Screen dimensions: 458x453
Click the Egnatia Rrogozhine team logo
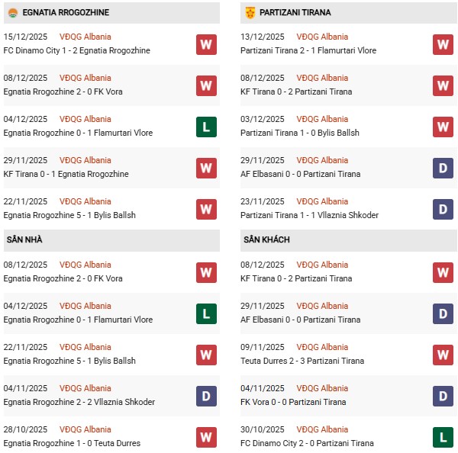[x=12, y=13]
